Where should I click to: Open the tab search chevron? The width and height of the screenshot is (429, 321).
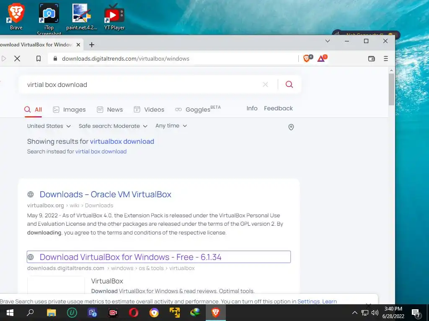click(x=328, y=41)
